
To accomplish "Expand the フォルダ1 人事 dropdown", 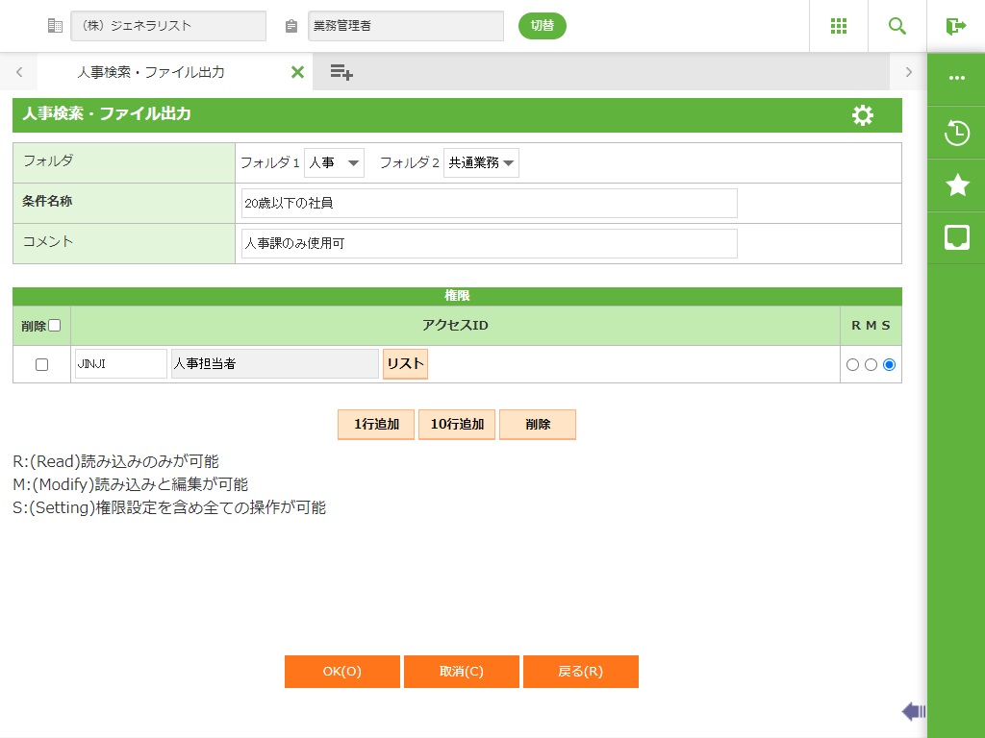I will (x=334, y=163).
